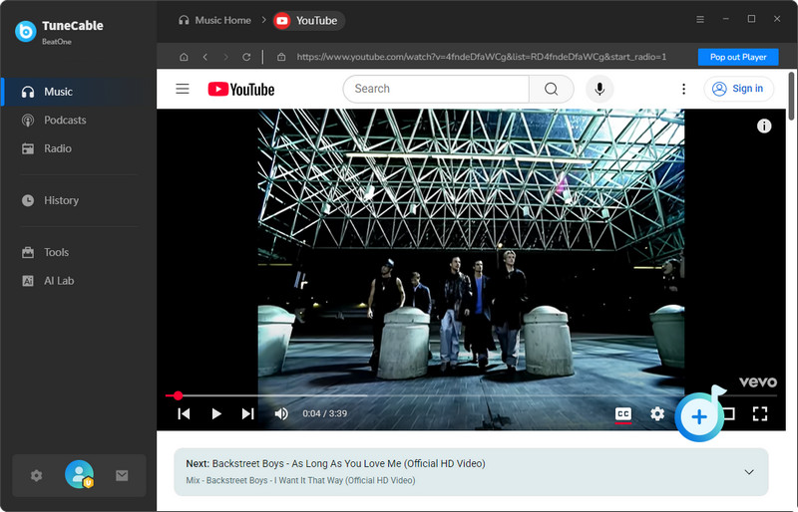
Task: Open TuneCable settings gear
Action: [36, 476]
